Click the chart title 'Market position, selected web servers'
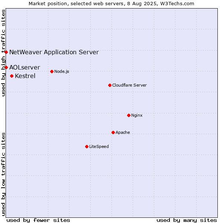The image size is (223, 223). (x=76, y=4)
